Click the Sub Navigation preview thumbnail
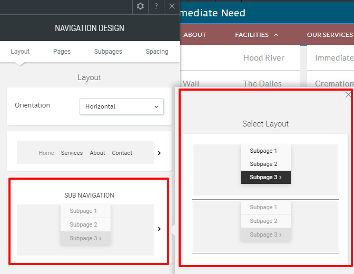The image size is (354, 274). [85, 230]
